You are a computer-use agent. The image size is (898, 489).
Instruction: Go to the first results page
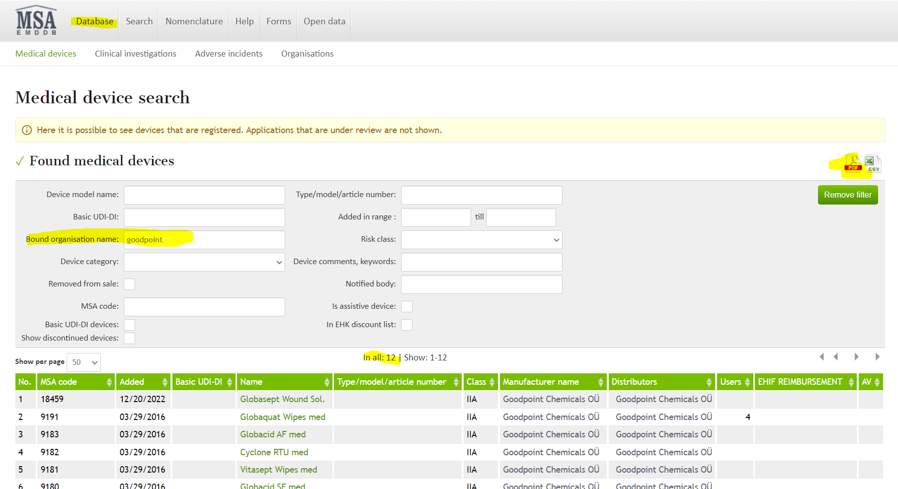(x=821, y=357)
